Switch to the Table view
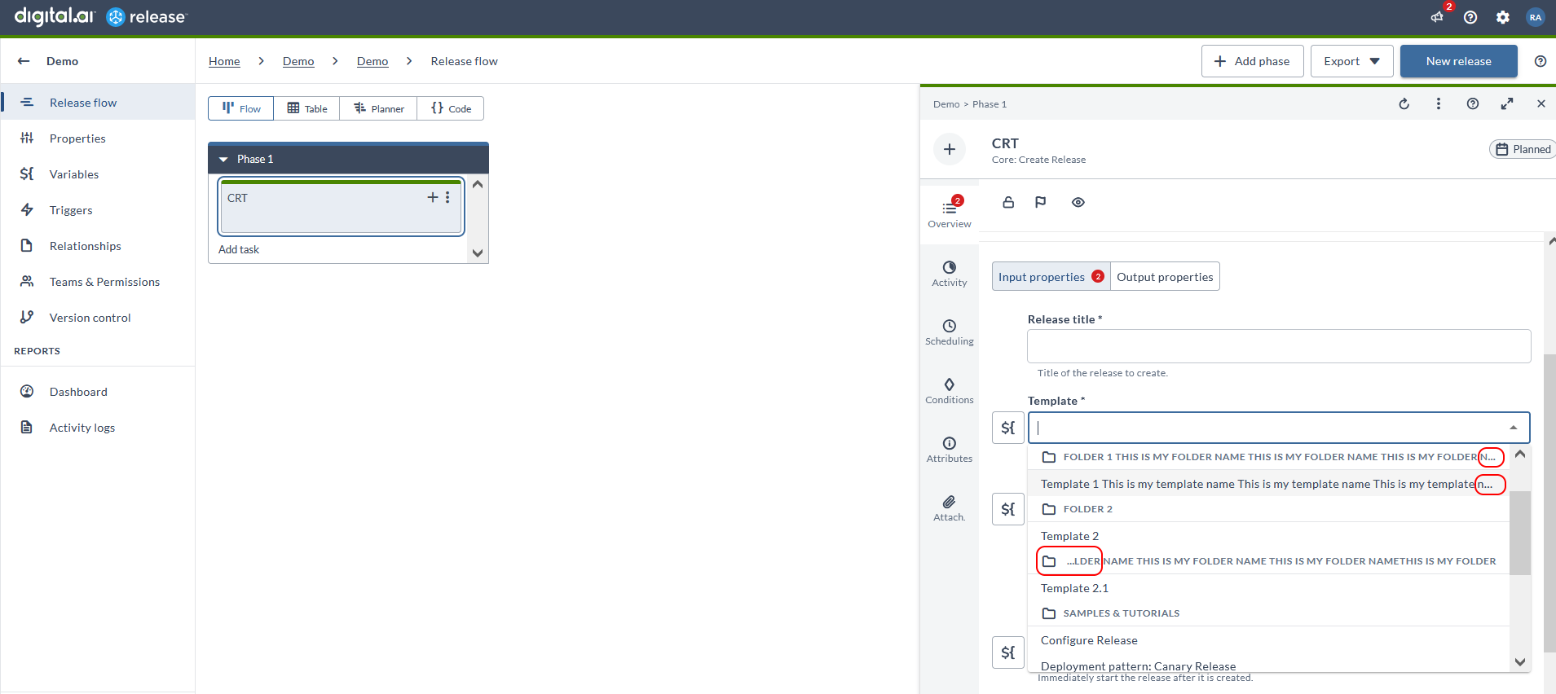The width and height of the screenshot is (1556, 694). pos(307,108)
